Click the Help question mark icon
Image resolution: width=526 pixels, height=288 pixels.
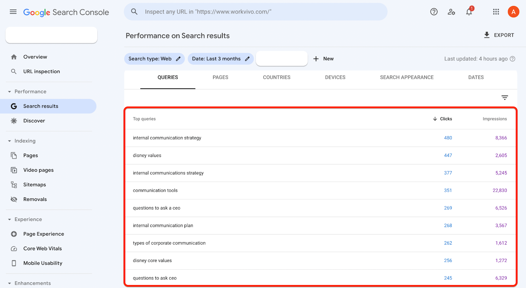tap(434, 12)
